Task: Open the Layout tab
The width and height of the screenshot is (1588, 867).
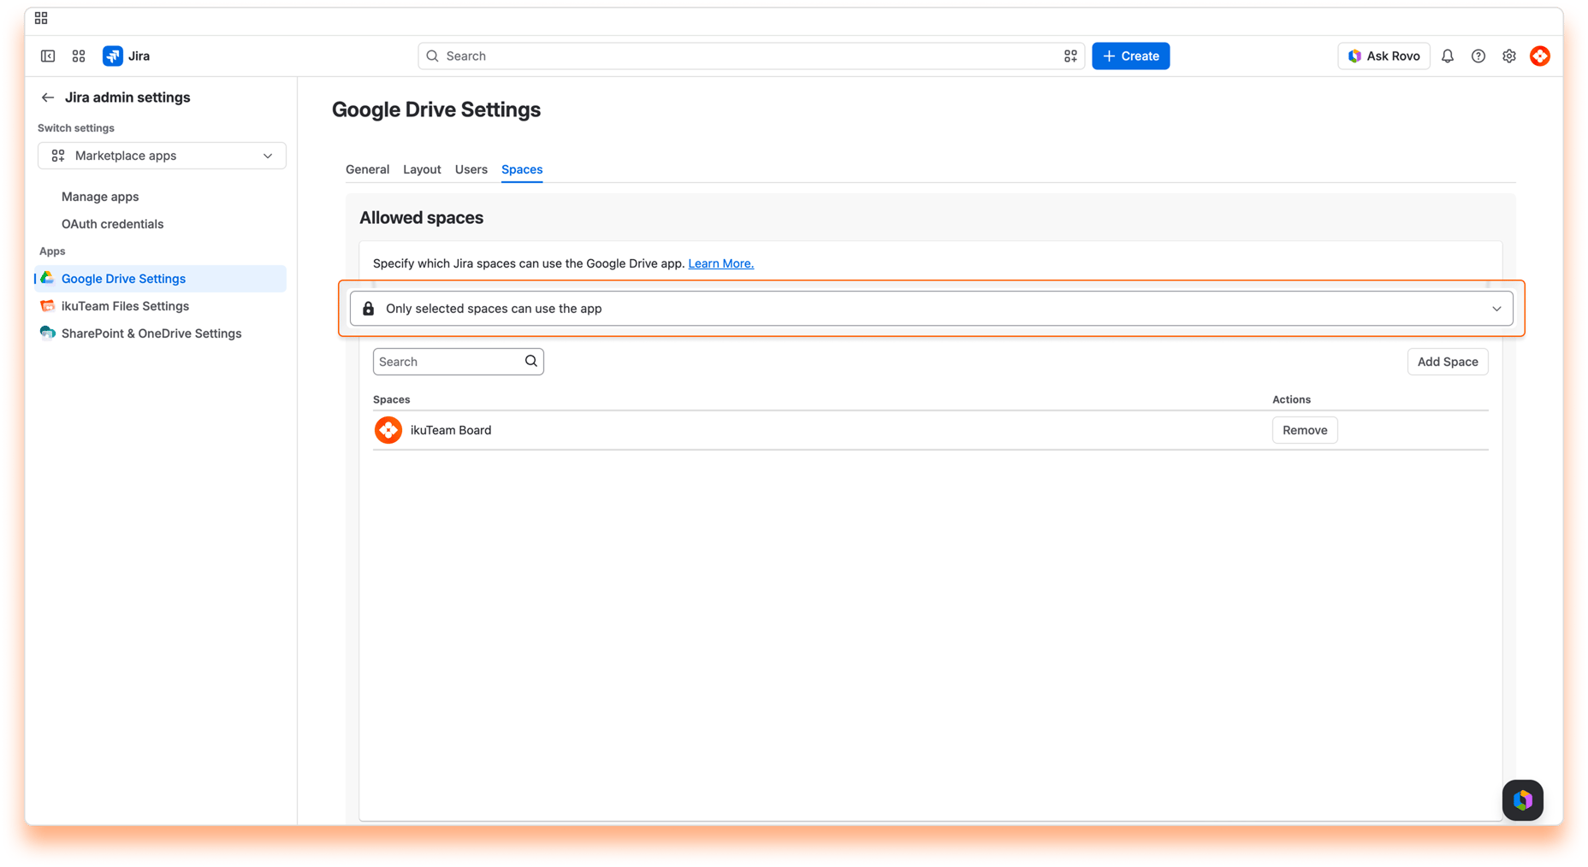Action: (x=422, y=169)
